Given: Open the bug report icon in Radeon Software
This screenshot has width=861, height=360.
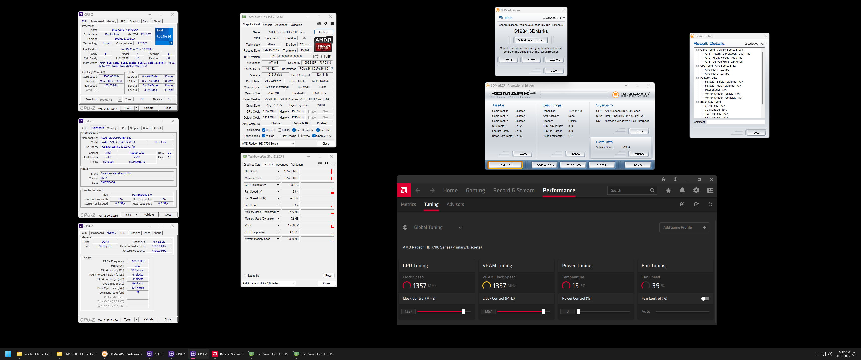Looking at the screenshot, I should pos(664,180).
